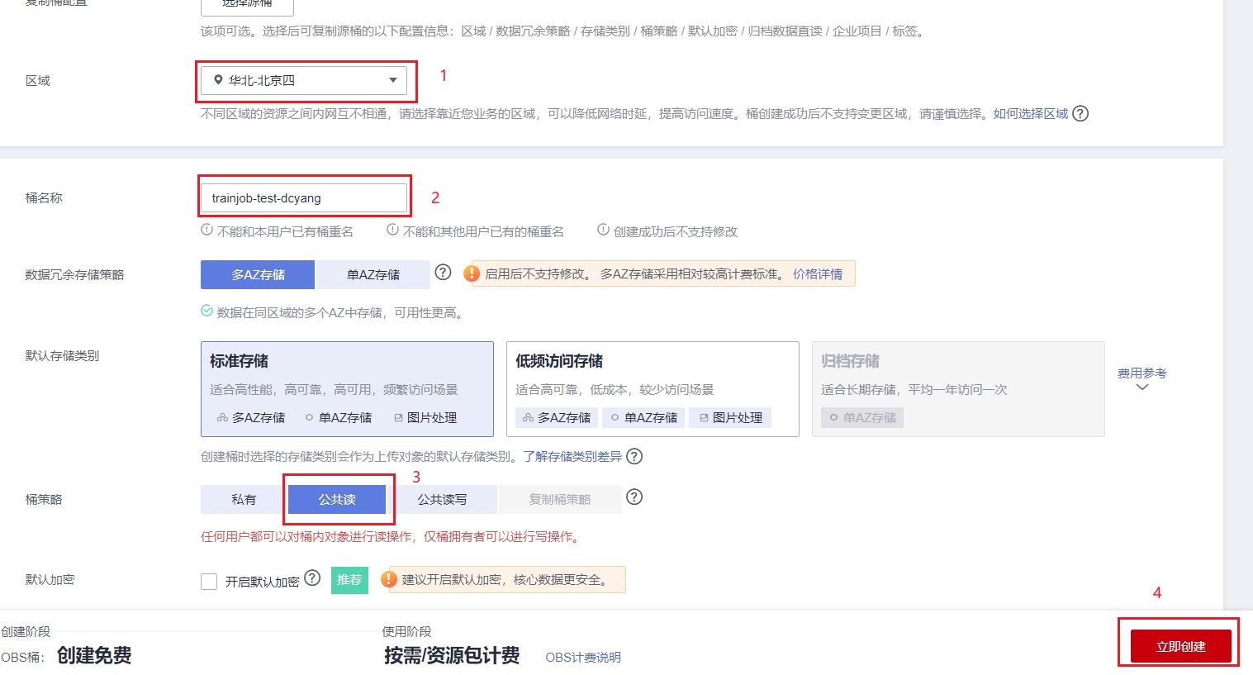This screenshot has width=1253, height=675.
Task: Choose 公共读写 bucket policy
Action: (x=442, y=499)
